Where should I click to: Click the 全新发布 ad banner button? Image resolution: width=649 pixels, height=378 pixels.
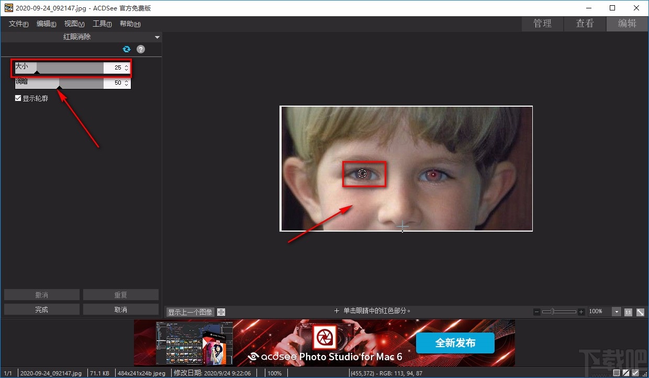click(x=455, y=343)
